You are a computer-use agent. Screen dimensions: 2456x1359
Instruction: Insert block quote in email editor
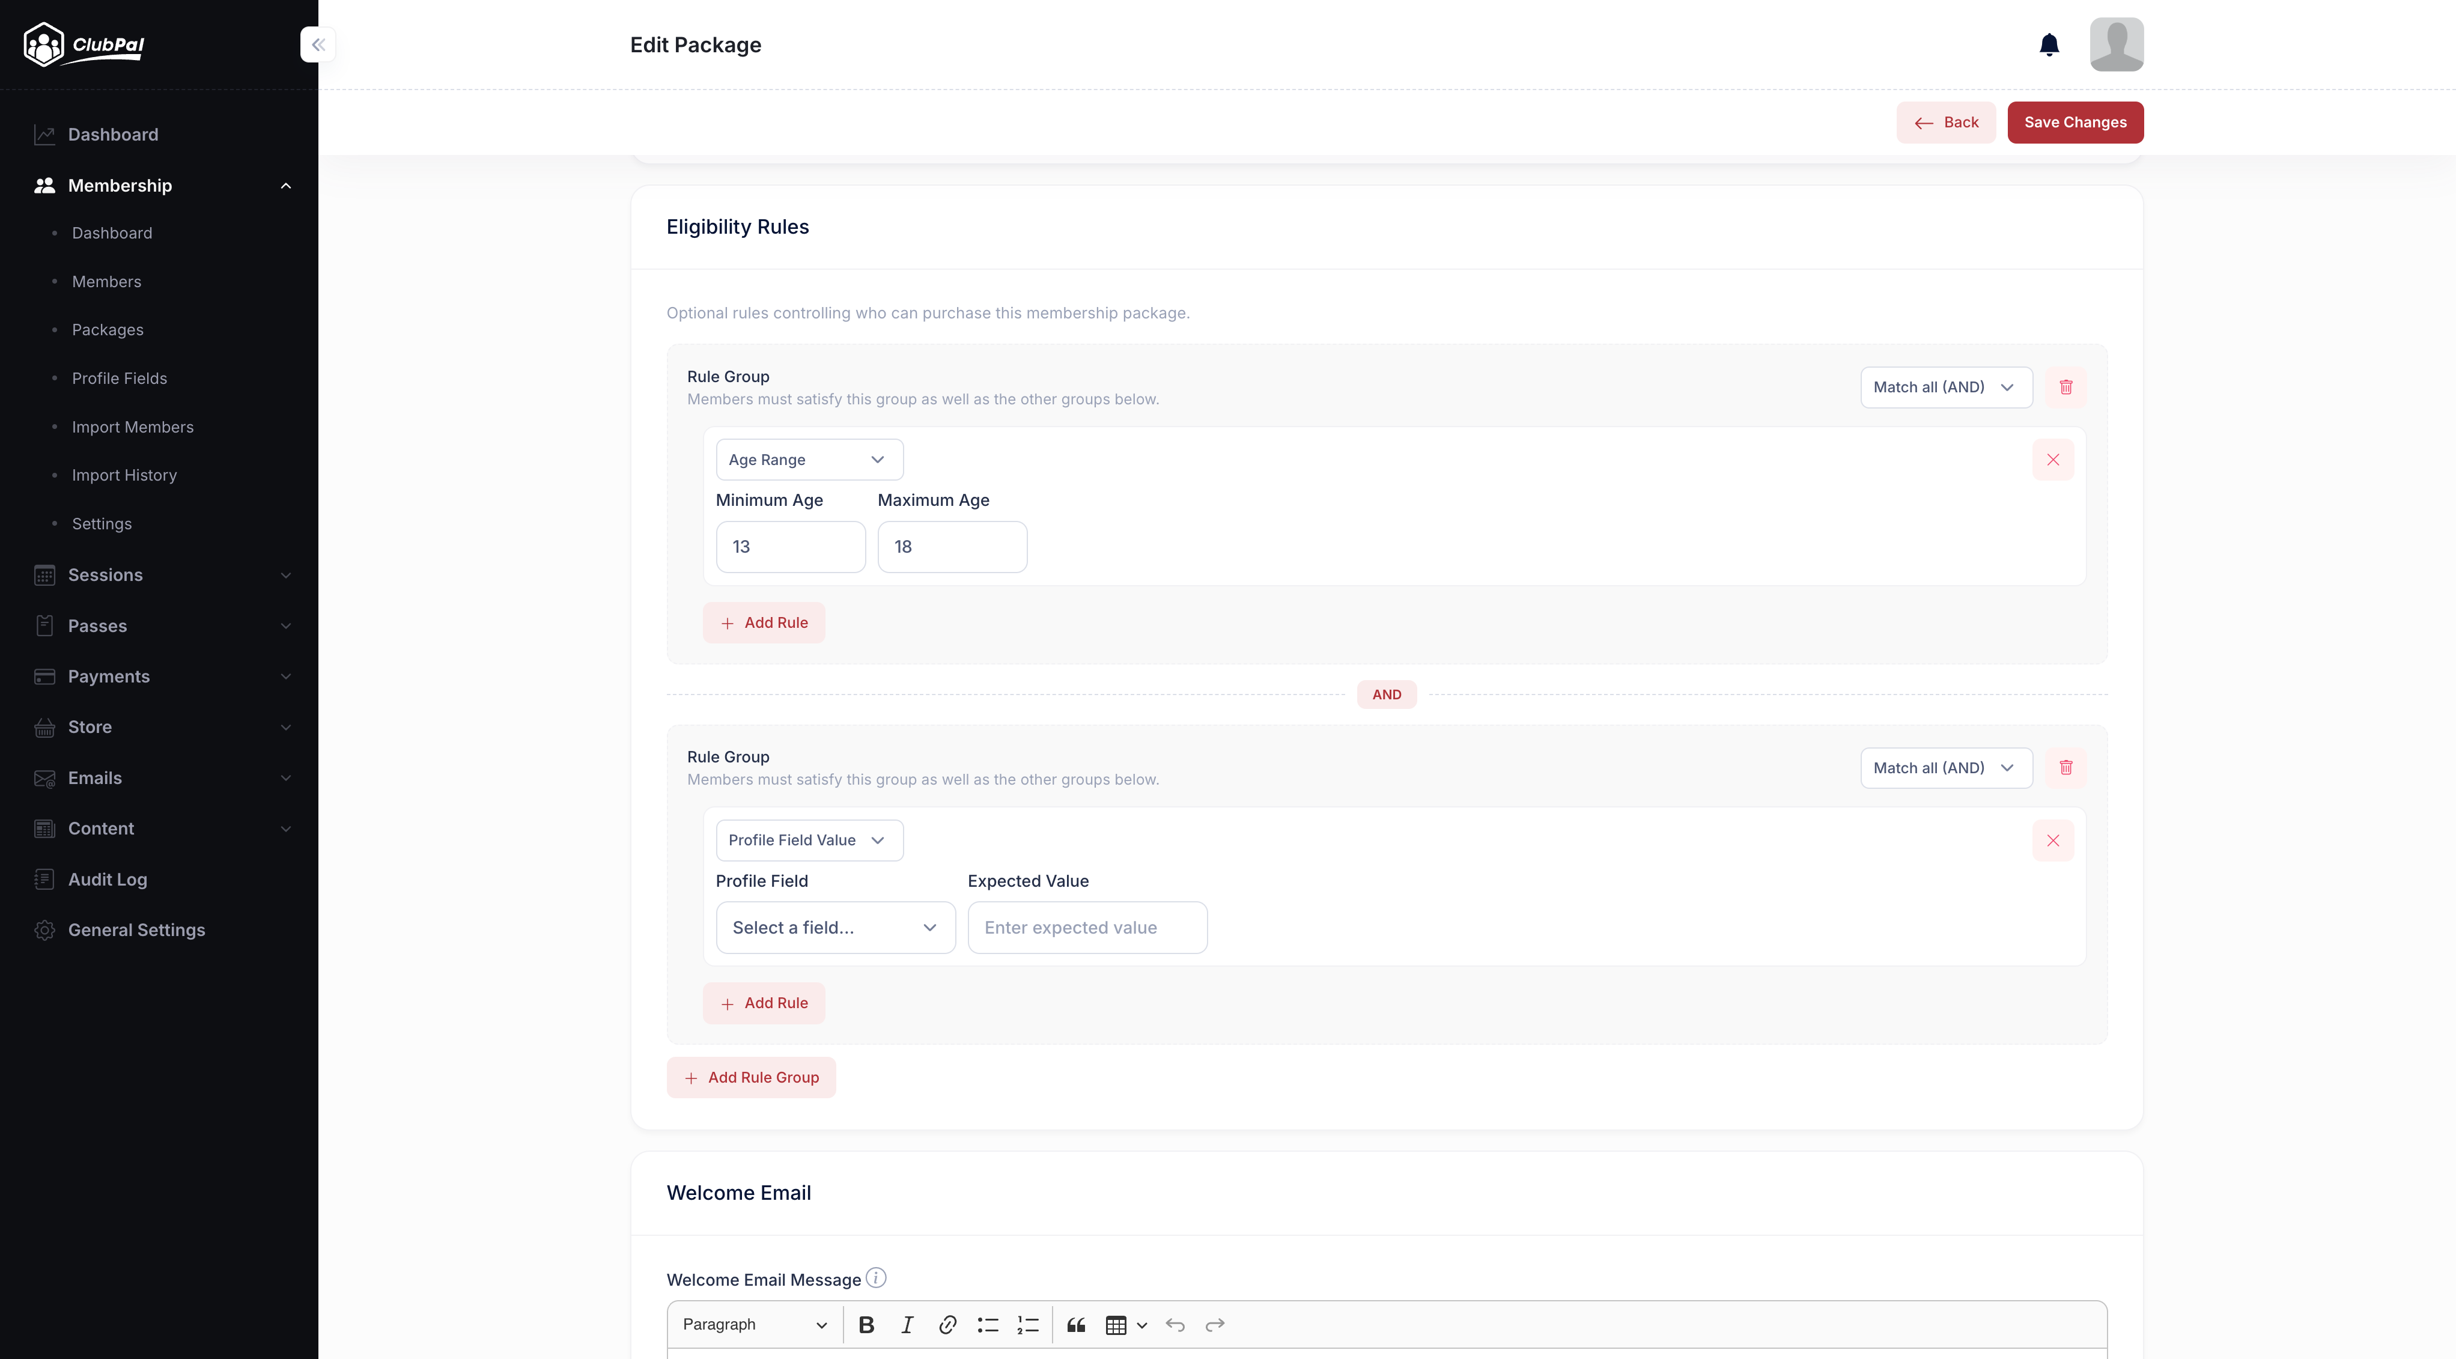pyautogui.click(x=1075, y=1325)
